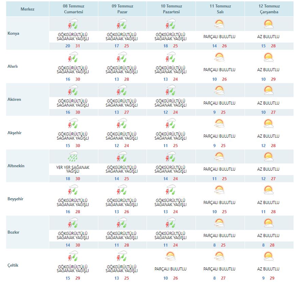Viewport: 300px width, 282px height.
Task: Click Konya's thunderstorm icon for 08 Temmuz
Action: pyautogui.click(x=73, y=24)
